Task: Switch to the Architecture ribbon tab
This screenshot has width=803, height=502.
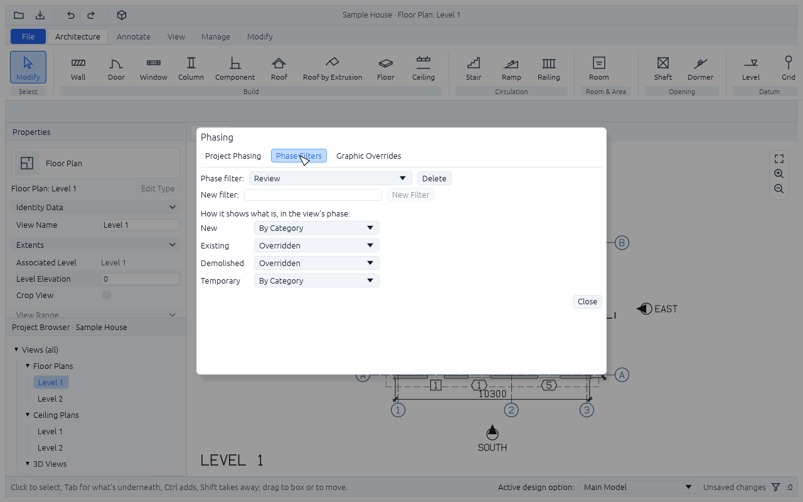Action: click(x=78, y=36)
